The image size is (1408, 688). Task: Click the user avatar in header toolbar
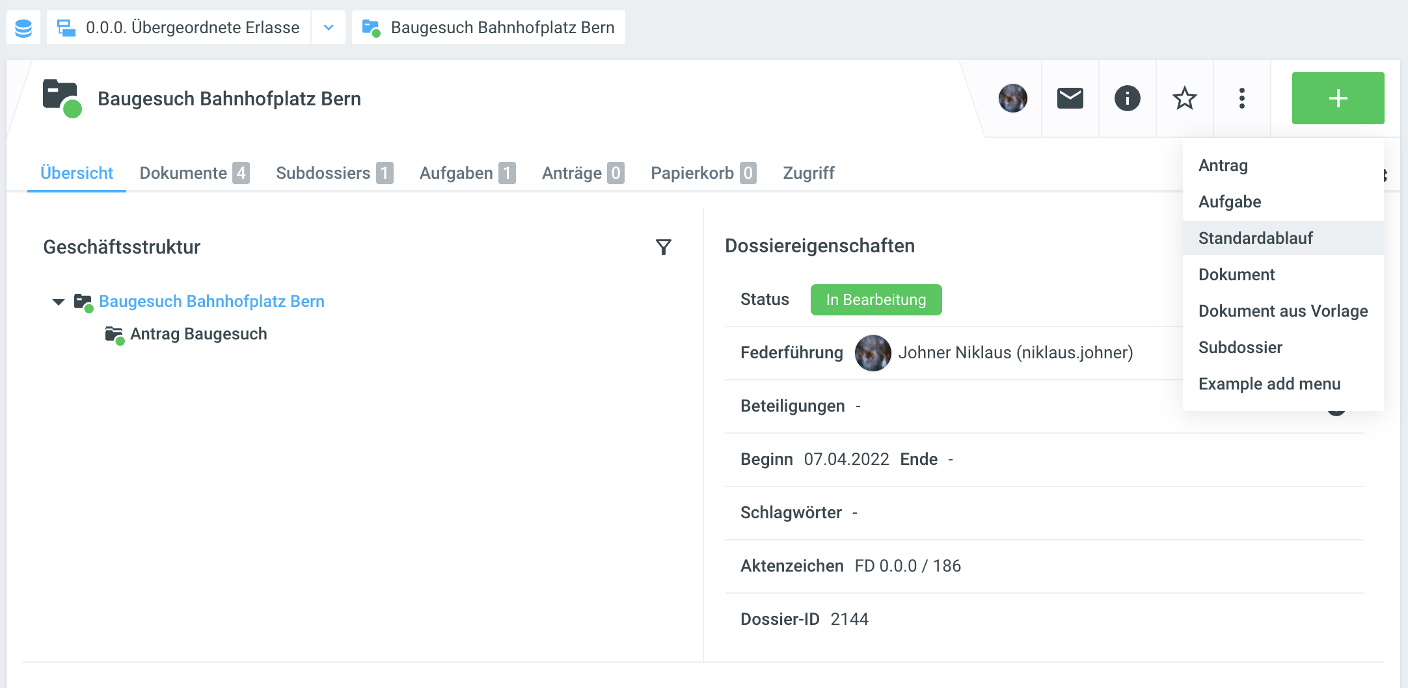pyautogui.click(x=1012, y=98)
